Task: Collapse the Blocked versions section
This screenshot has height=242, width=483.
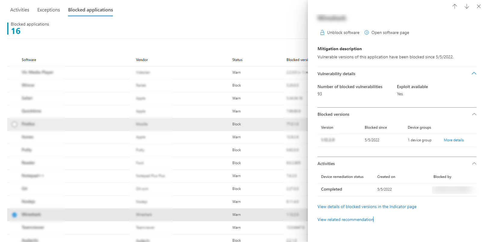Action: click(x=474, y=114)
